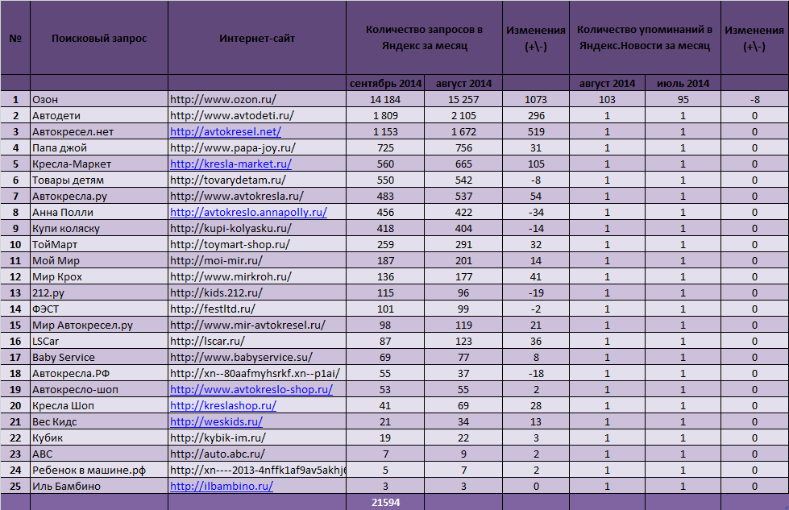Open the avtokresel.net hyperlink
The image size is (789, 510).
pos(226,132)
